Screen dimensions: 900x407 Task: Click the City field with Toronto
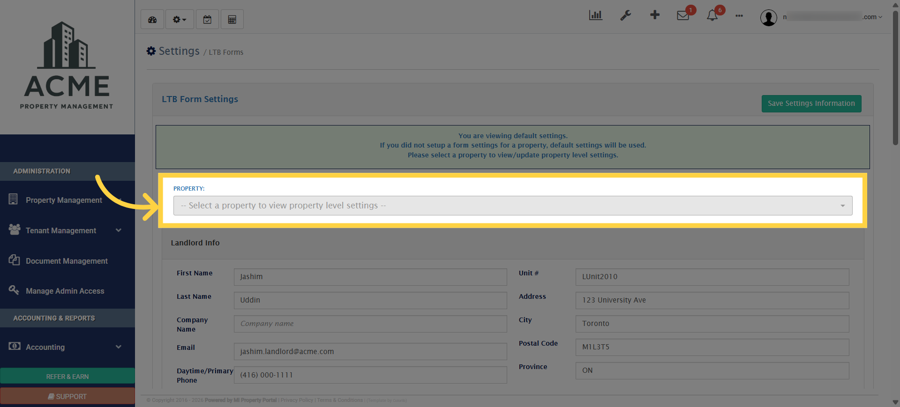712,324
